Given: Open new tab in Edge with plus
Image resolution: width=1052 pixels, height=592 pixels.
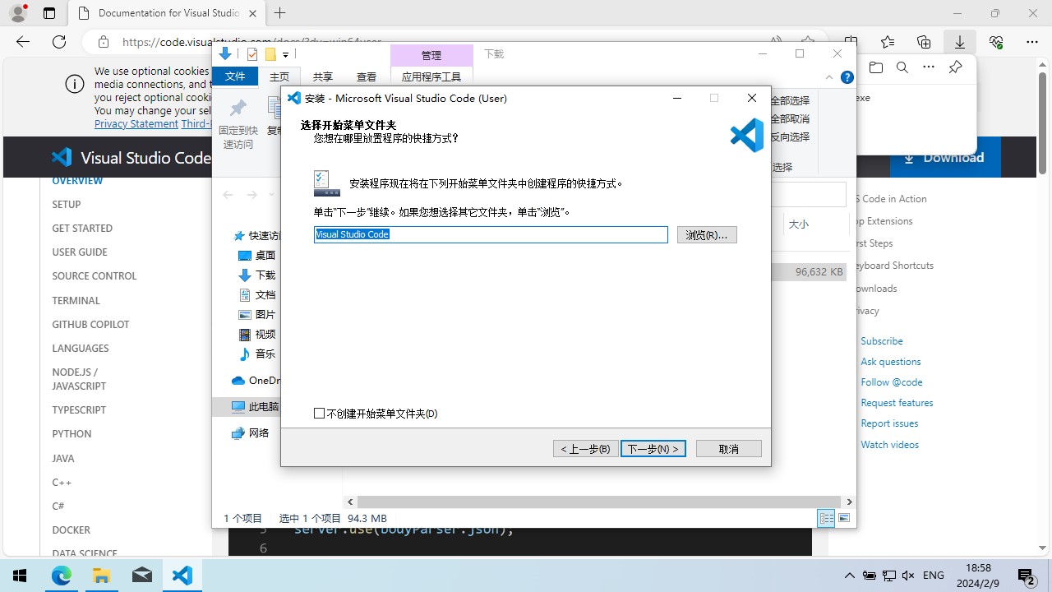Looking at the screenshot, I should click(x=280, y=13).
